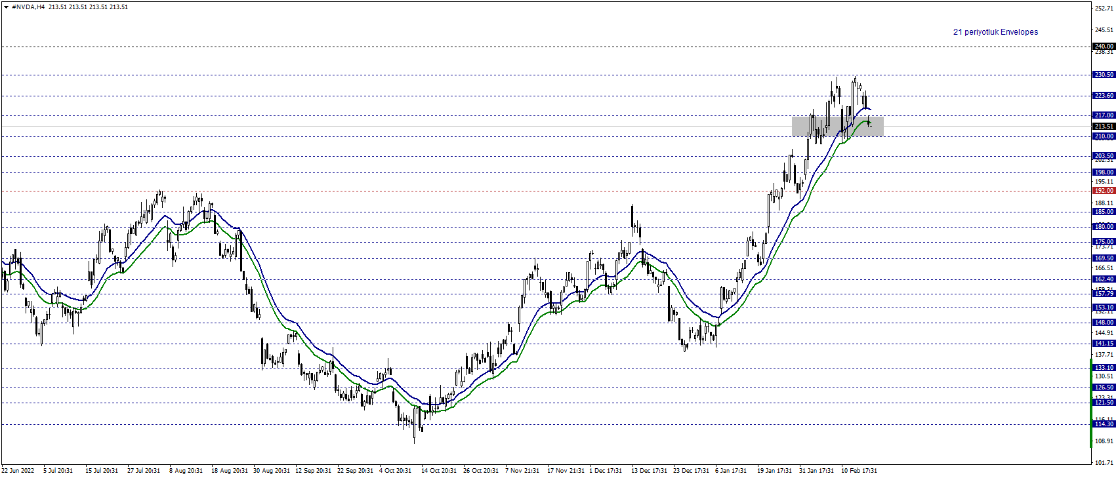Click the '7 Nov 21:31' time axis label
The height and width of the screenshot is (478, 1118).
point(522,471)
